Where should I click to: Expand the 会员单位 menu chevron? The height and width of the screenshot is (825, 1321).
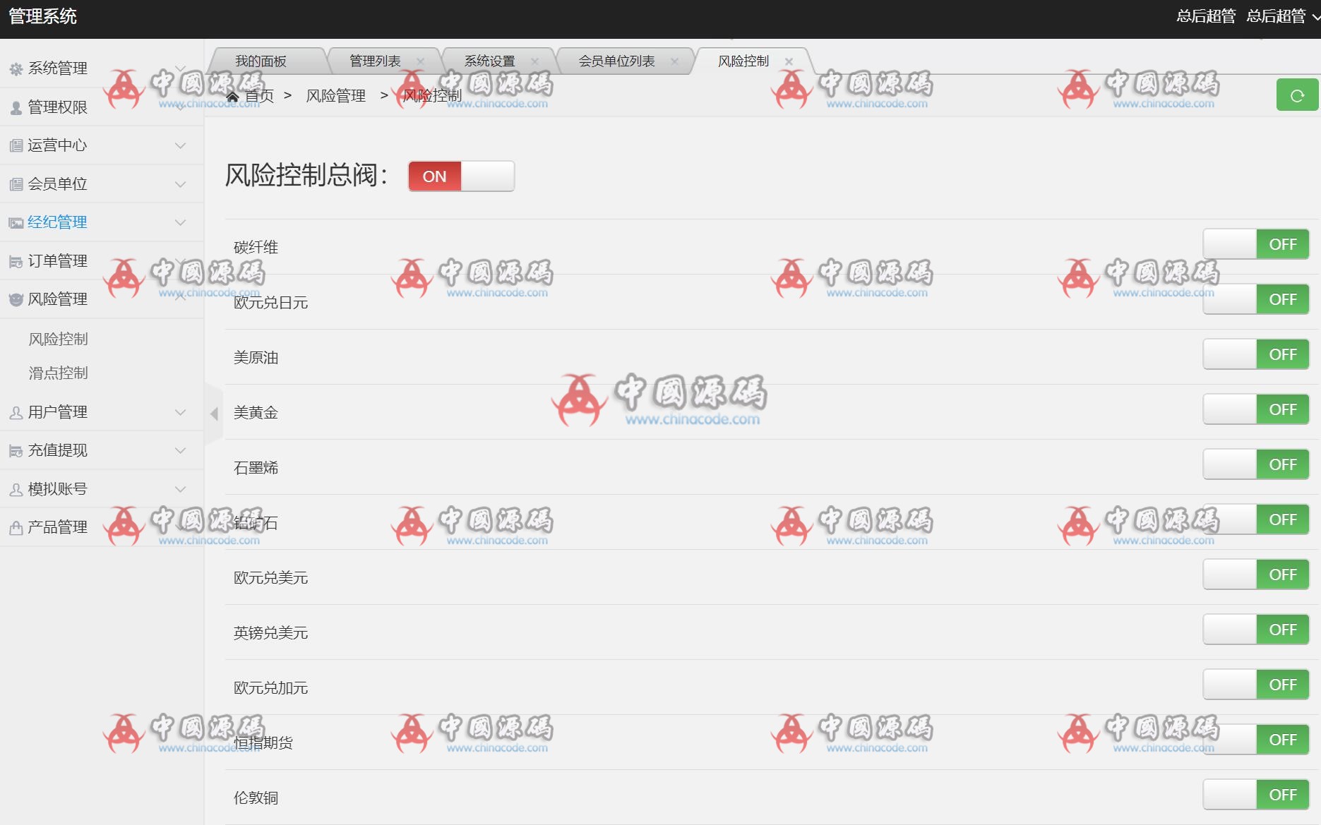coord(180,184)
